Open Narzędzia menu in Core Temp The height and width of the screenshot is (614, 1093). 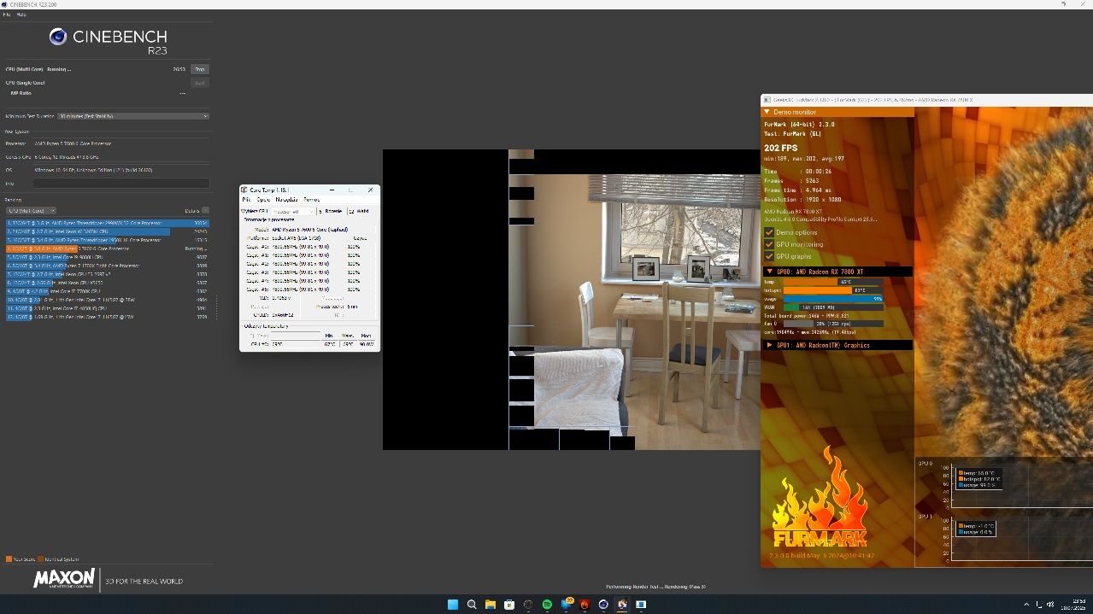[286, 199]
